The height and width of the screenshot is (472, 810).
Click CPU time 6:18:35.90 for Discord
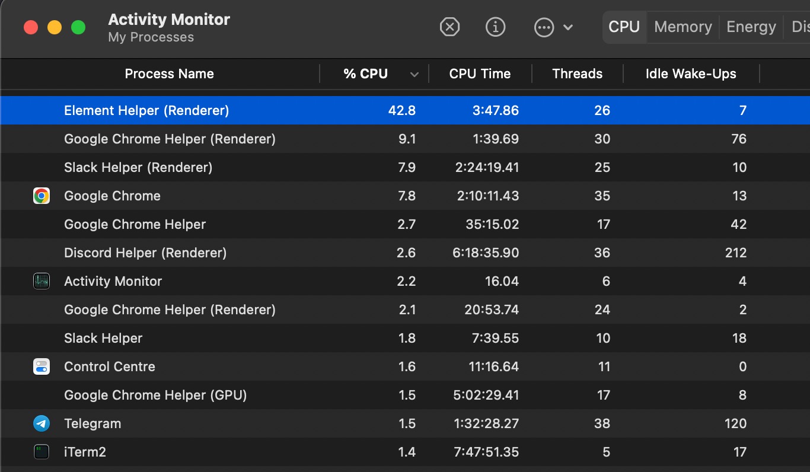pyautogui.click(x=487, y=253)
